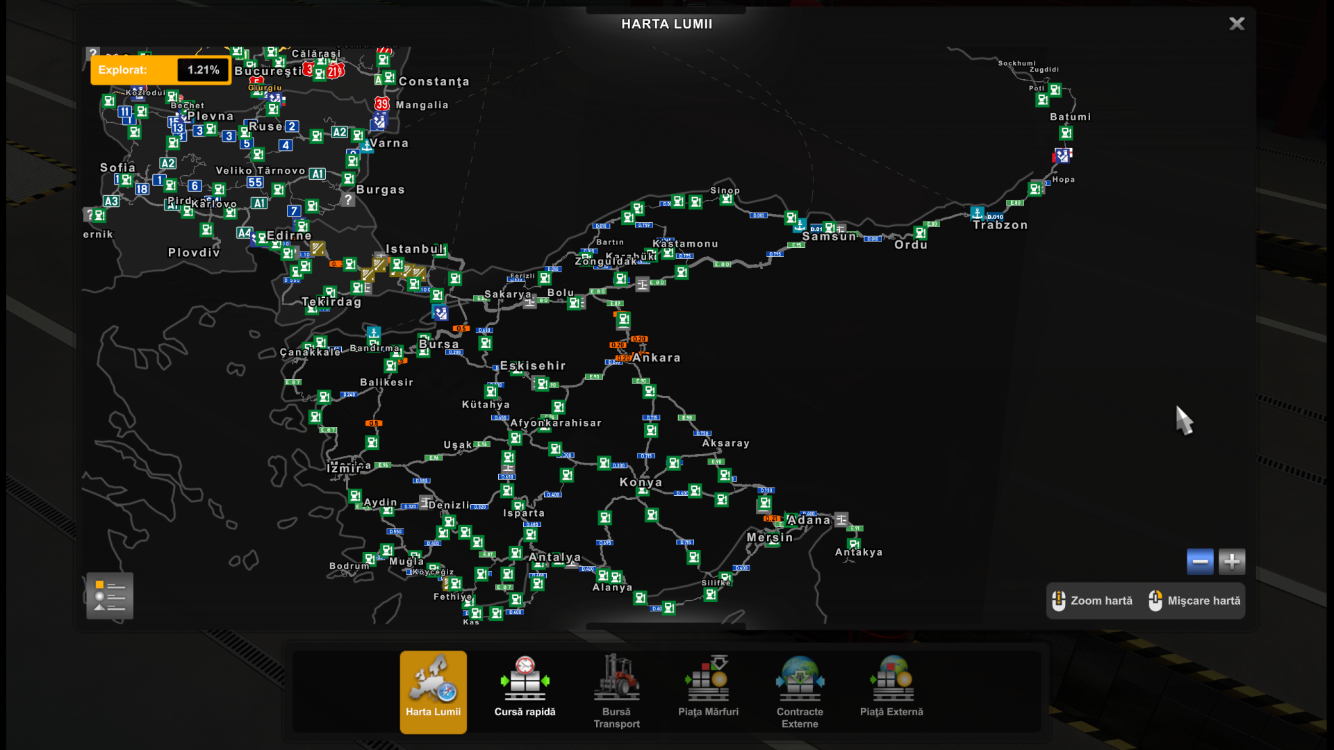Select the garage icon below Antakya road

[854, 544]
